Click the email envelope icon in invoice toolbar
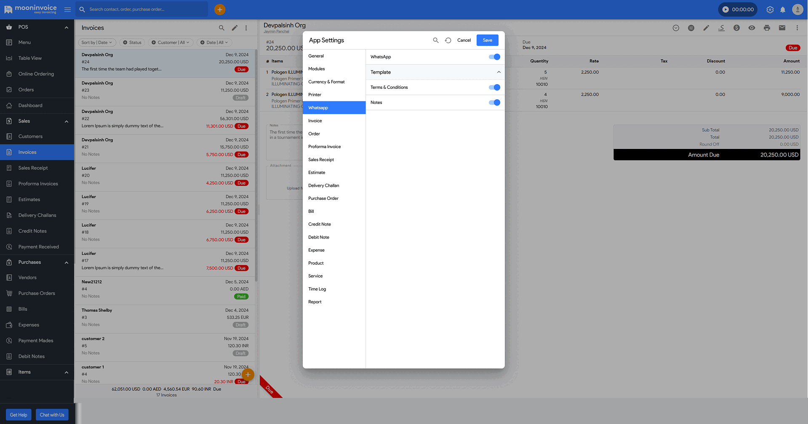This screenshot has width=808, height=424. 782,28
